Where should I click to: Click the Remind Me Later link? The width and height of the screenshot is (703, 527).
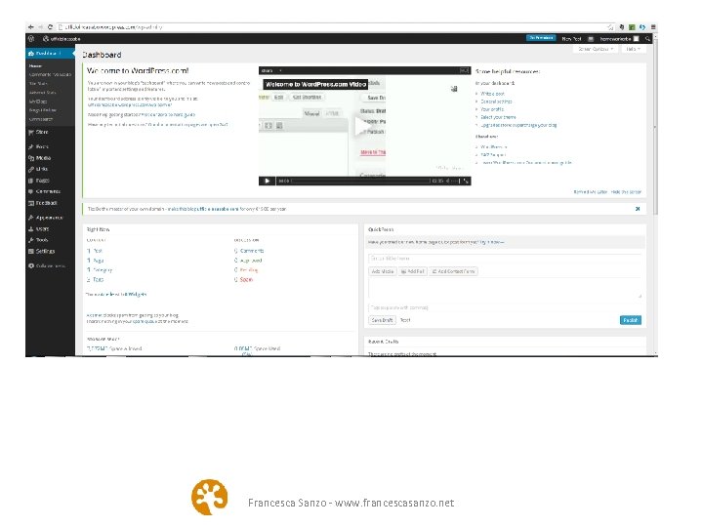pyautogui.click(x=591, y=192)
